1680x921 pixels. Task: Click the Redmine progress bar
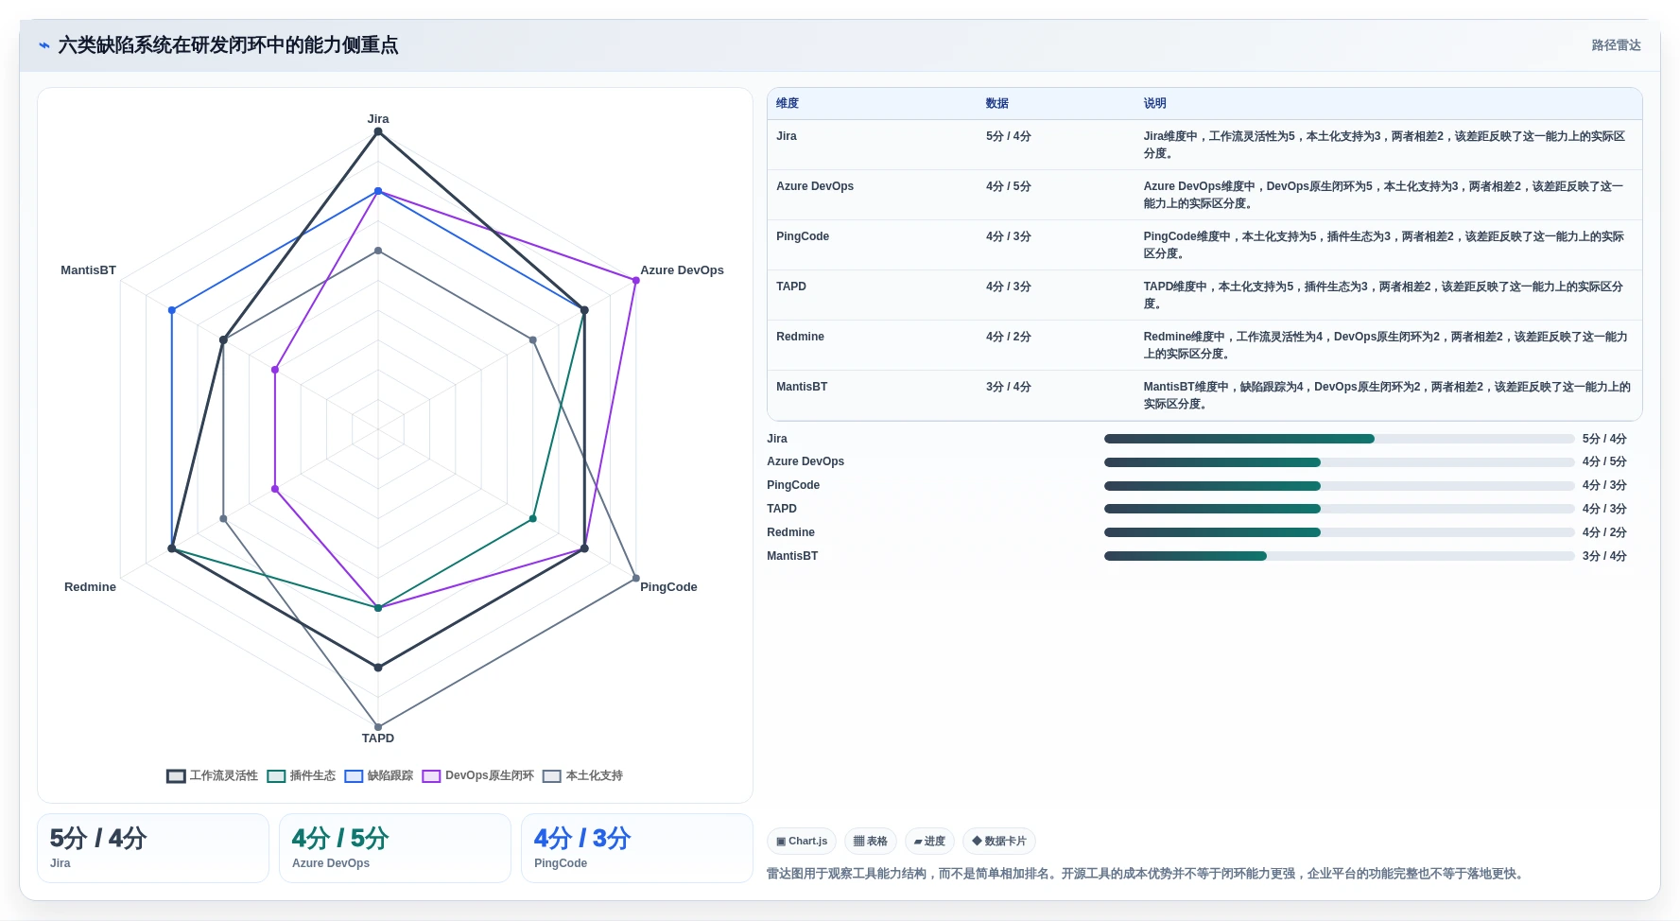[1339, 532]
